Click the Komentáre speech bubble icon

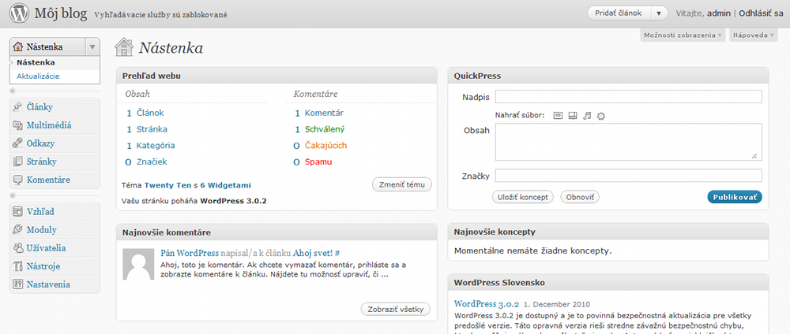(18, 180)
